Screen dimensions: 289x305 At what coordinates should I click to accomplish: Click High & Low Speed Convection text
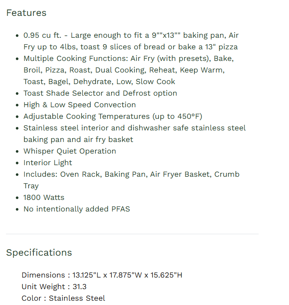[80, 105]
